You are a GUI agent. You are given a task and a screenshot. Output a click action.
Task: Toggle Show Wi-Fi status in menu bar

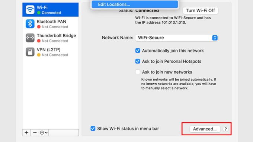click(x=93, y=129)
